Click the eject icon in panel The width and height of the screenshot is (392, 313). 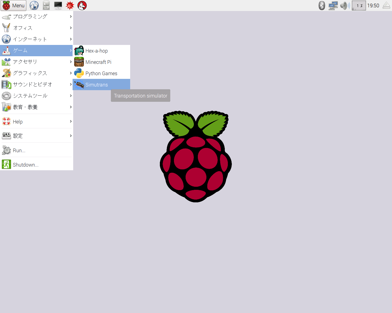(386, 6)
